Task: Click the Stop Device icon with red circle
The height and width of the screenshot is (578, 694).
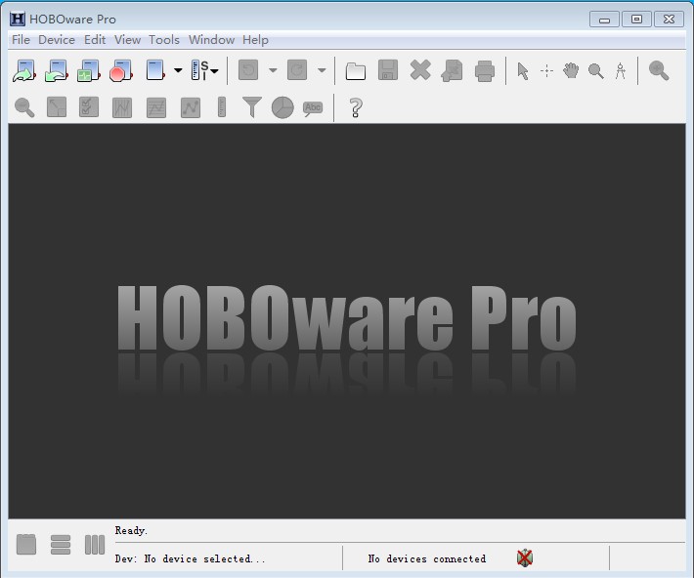Action: tap(120, 70)
